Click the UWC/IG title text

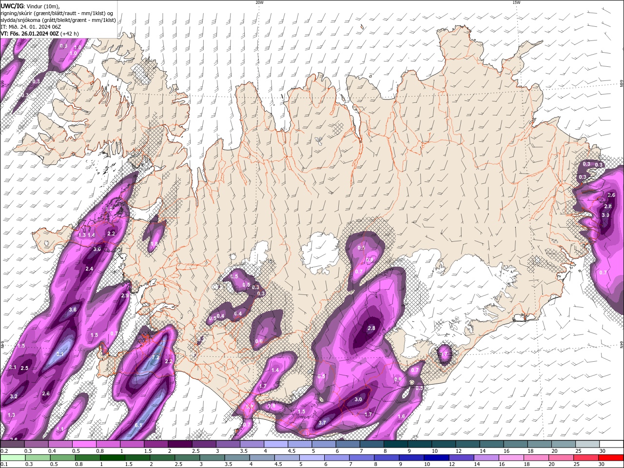tap(12, 5)
